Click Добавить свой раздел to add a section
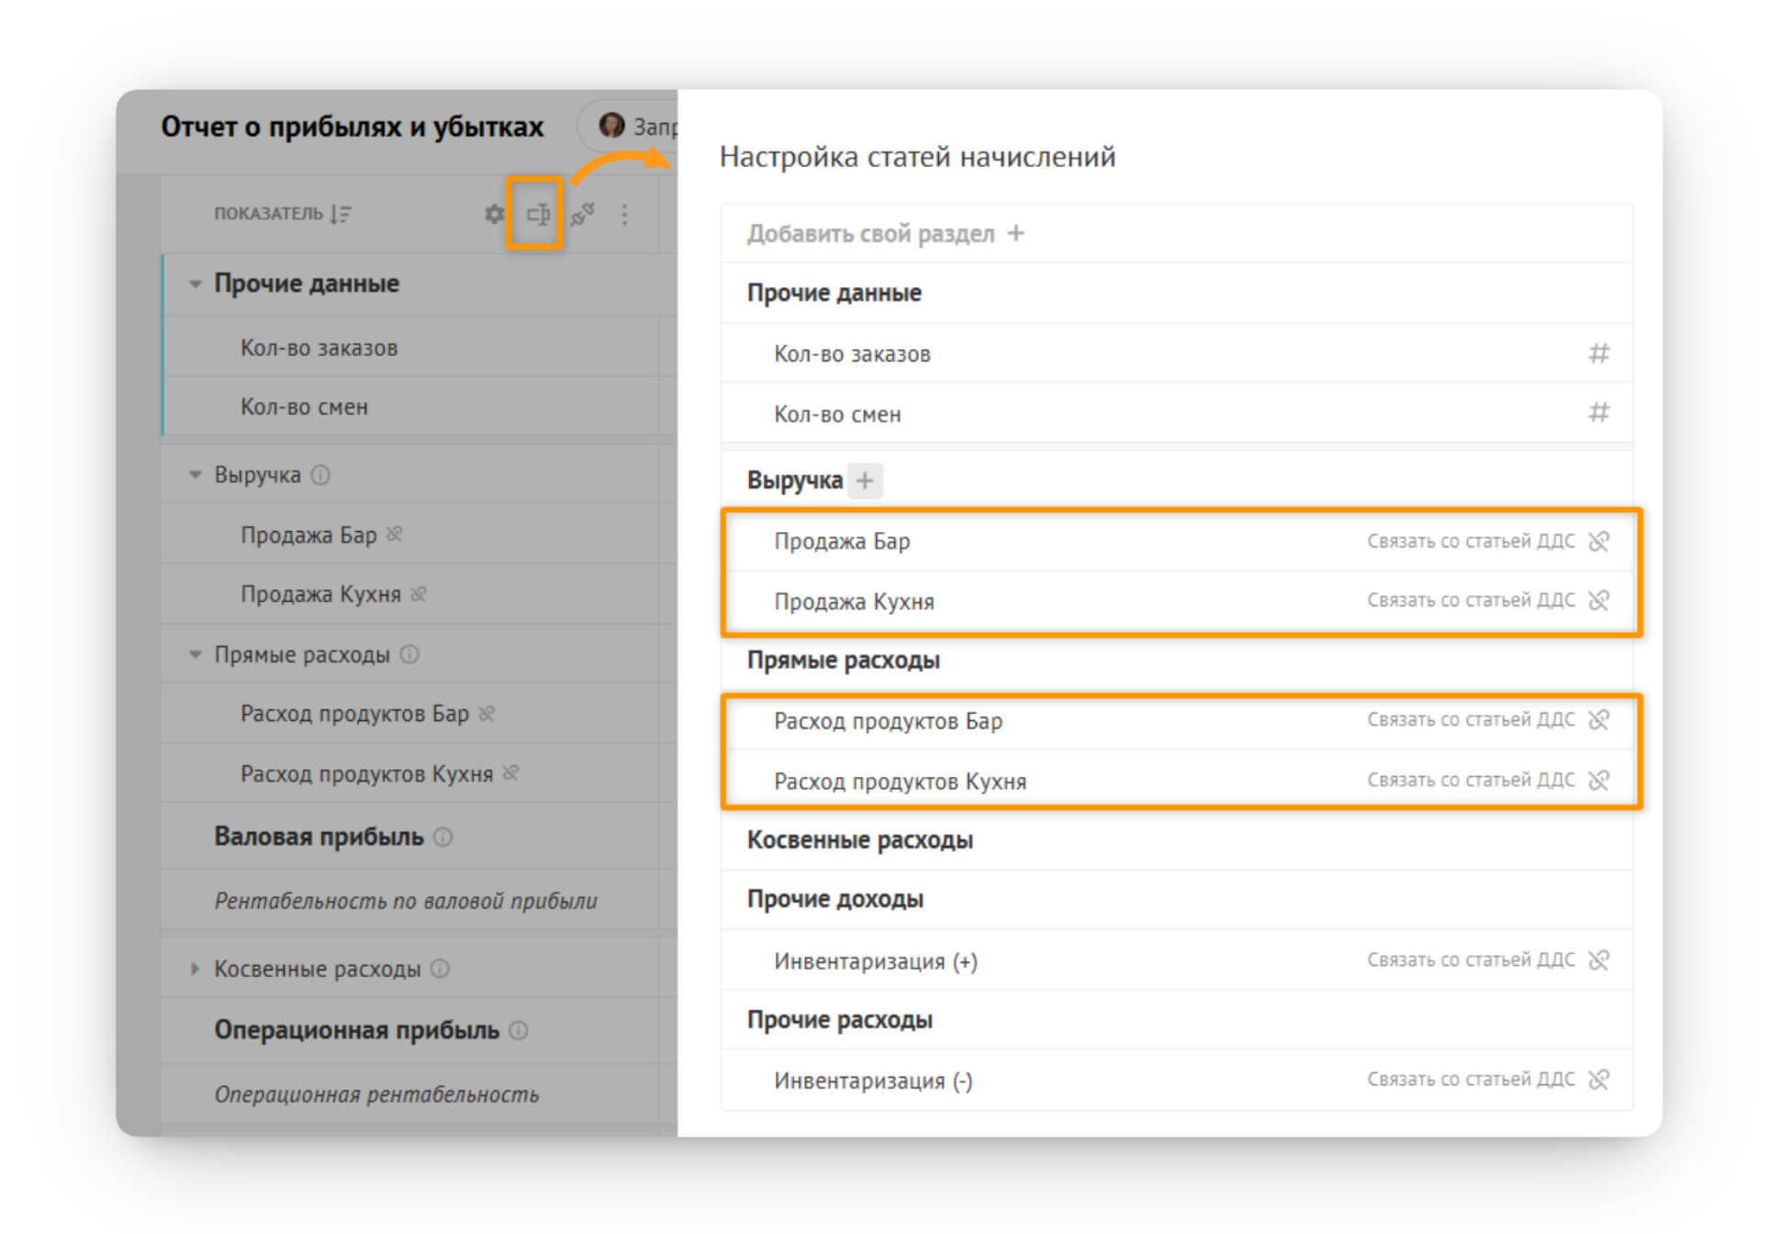The image size is (1780, 1234). 885,234
